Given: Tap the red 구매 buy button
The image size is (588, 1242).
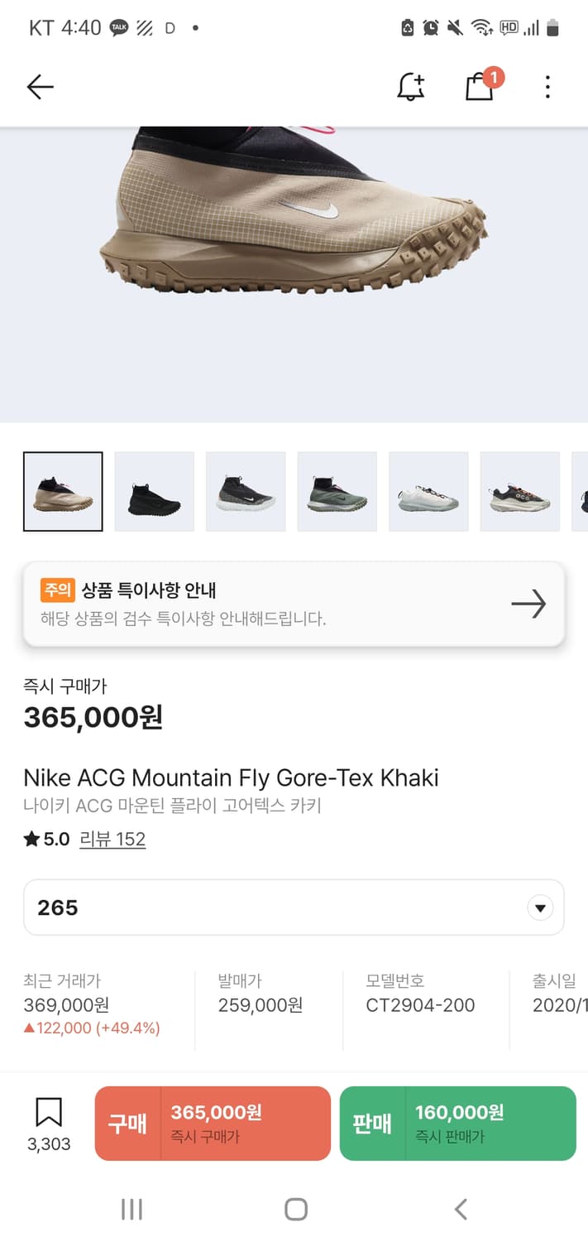Looking at the screenshot, I should point(213,1124).
